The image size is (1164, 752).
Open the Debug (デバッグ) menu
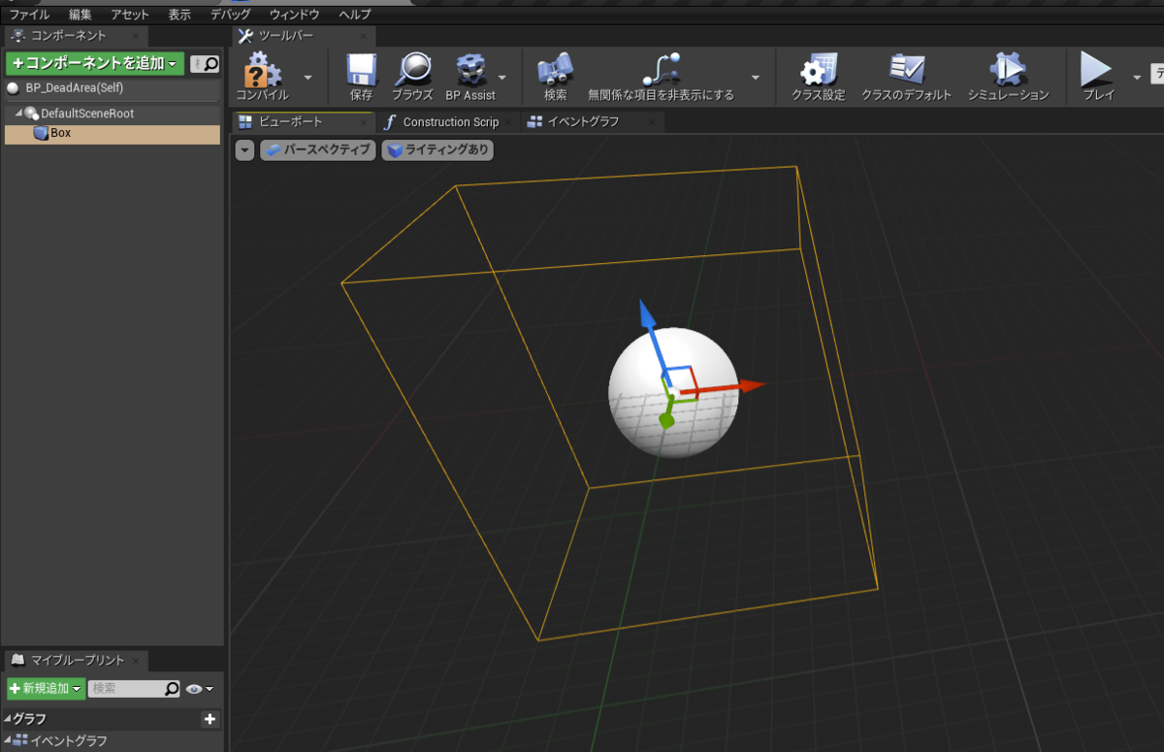(230, 15)
